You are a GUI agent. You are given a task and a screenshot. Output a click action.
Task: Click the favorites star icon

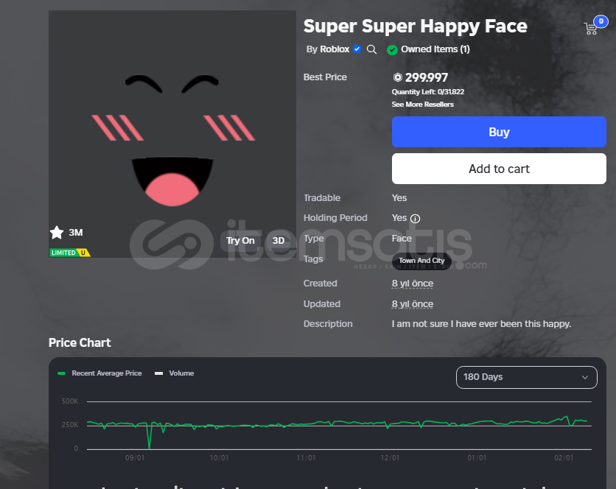tap(57, 233)
